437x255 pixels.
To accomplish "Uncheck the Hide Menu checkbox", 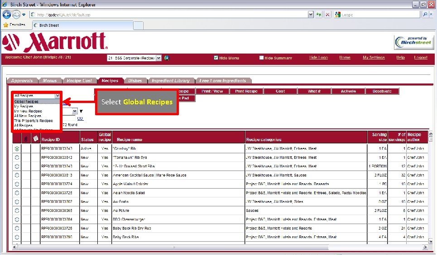I will tap(216, 58).
